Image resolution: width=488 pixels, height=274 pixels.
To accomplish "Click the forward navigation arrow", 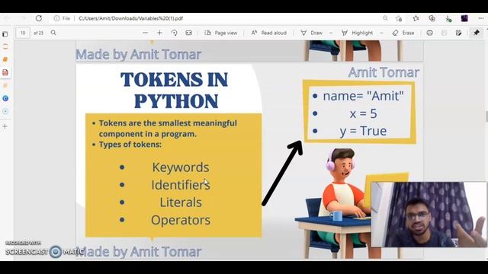I will tap(24, 18).
